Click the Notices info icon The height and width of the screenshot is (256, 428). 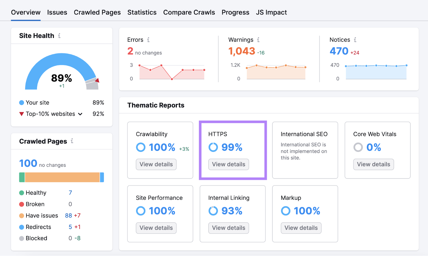click(355, 40)
